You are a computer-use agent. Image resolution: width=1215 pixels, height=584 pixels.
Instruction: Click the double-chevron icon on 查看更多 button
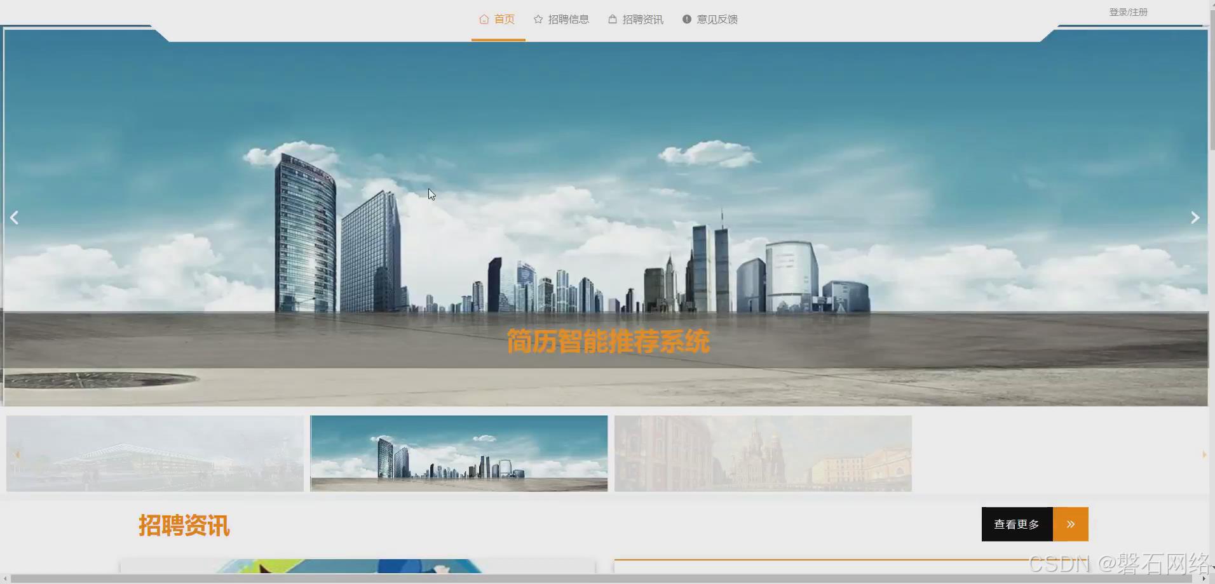[x=1071, y=524]
